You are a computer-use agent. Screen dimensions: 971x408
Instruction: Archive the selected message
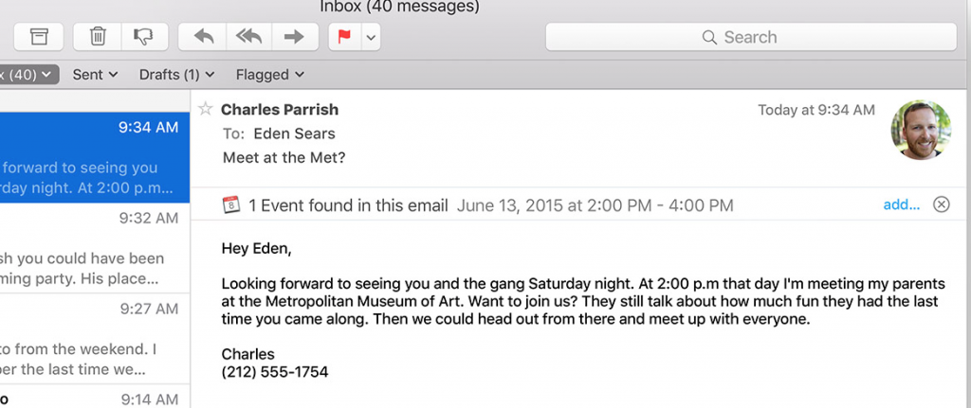38,37
